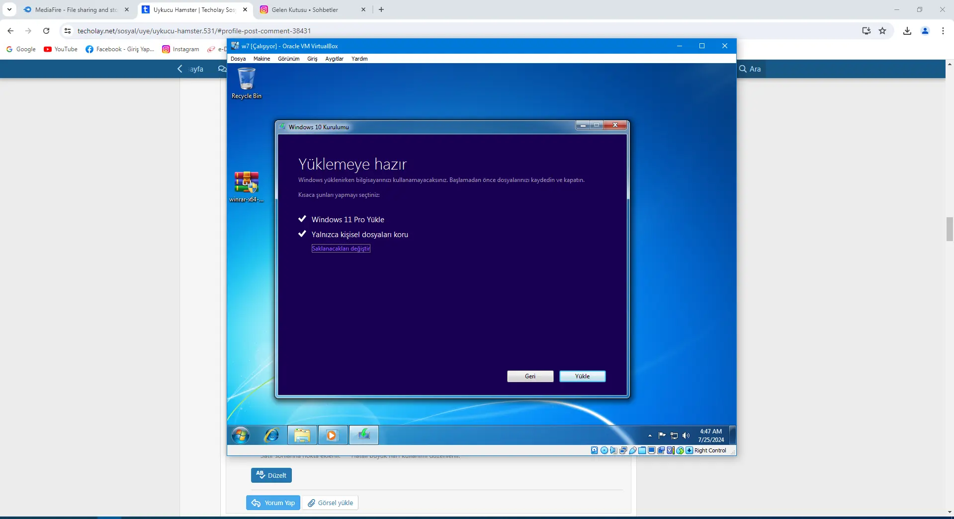Click the Yükle button in Windows setup
The height and width of the screenshot is (519, 954).
coord(583,376)
